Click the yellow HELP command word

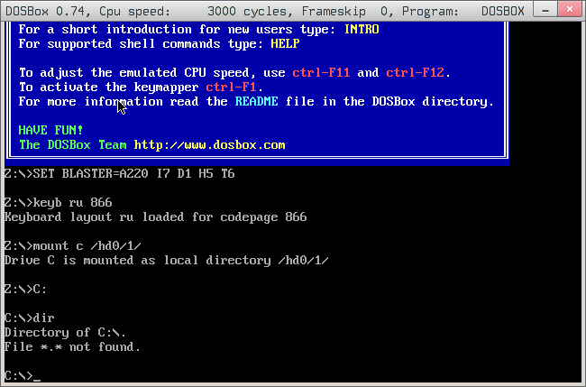click(285, 43)
